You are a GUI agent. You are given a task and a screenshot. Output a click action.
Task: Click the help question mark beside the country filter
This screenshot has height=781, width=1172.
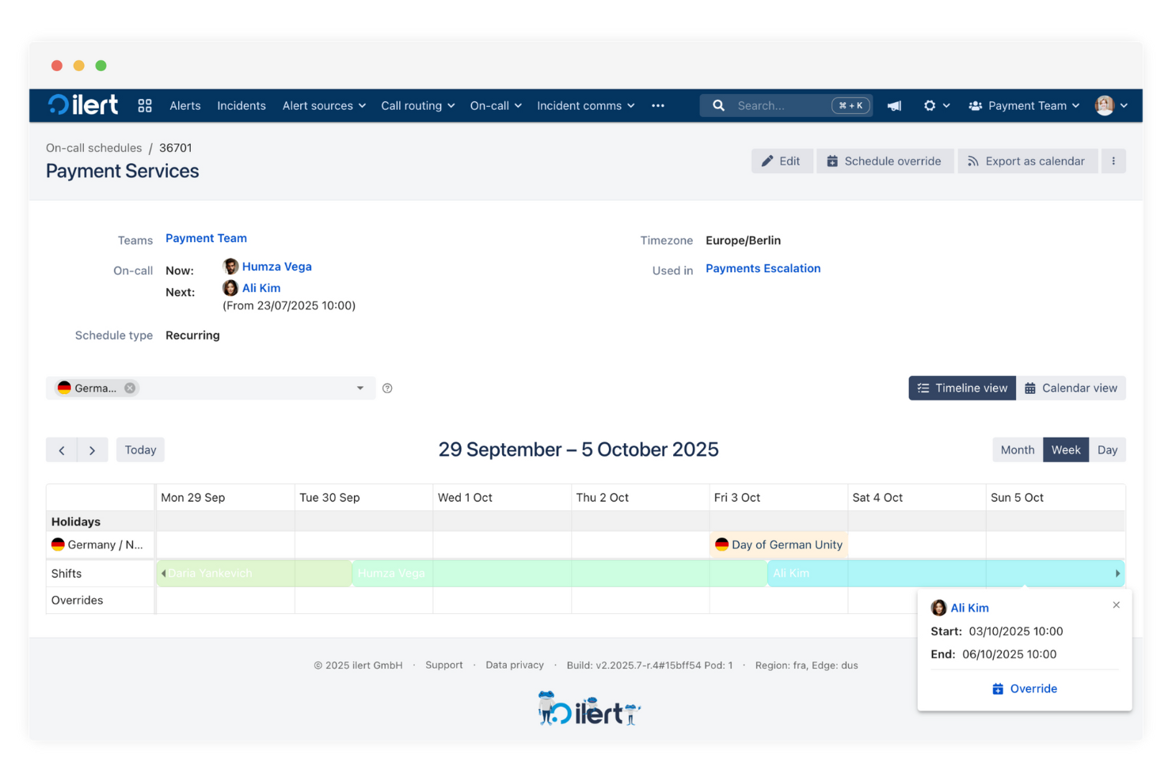[387, 388]
